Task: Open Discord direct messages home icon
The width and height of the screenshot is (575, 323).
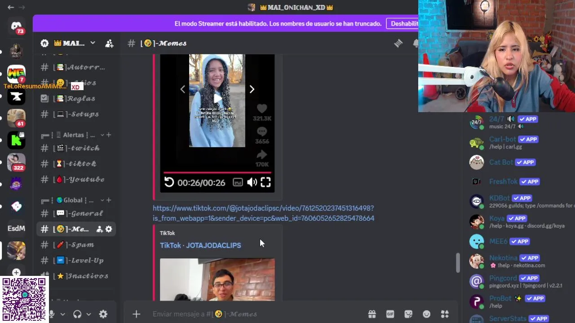Action: (x=16, y=26)
